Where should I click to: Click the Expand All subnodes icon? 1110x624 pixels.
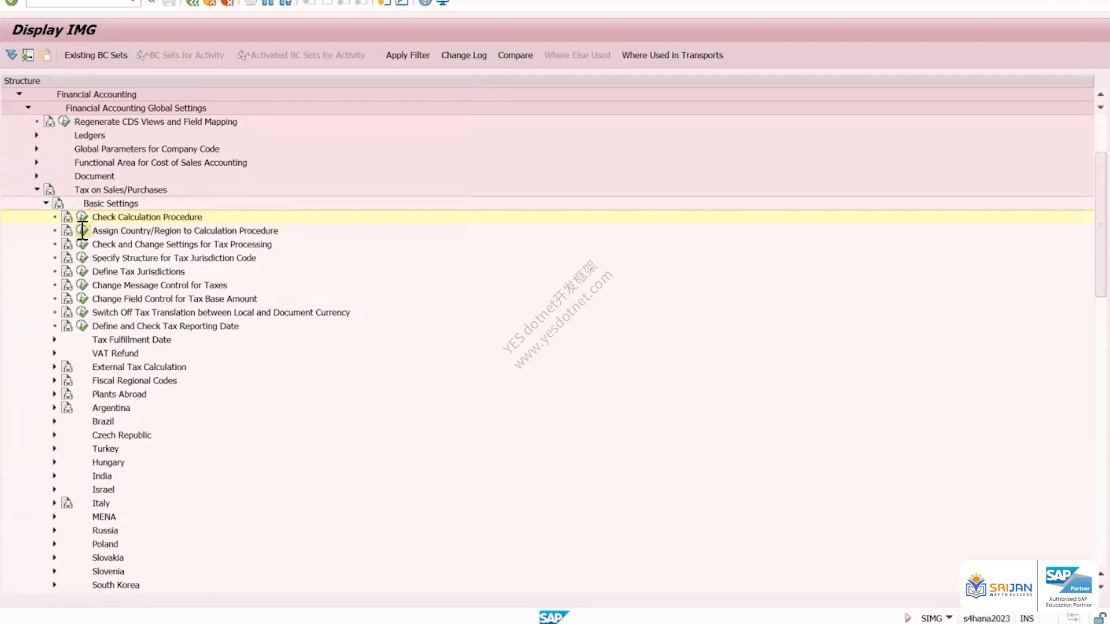tap(11, 55)
